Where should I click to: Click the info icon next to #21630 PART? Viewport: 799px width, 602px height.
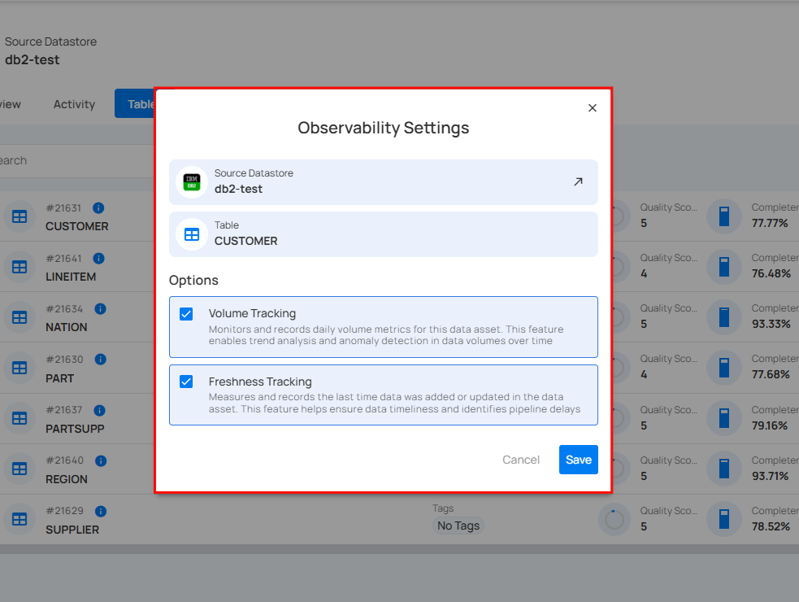pos(100,359)
